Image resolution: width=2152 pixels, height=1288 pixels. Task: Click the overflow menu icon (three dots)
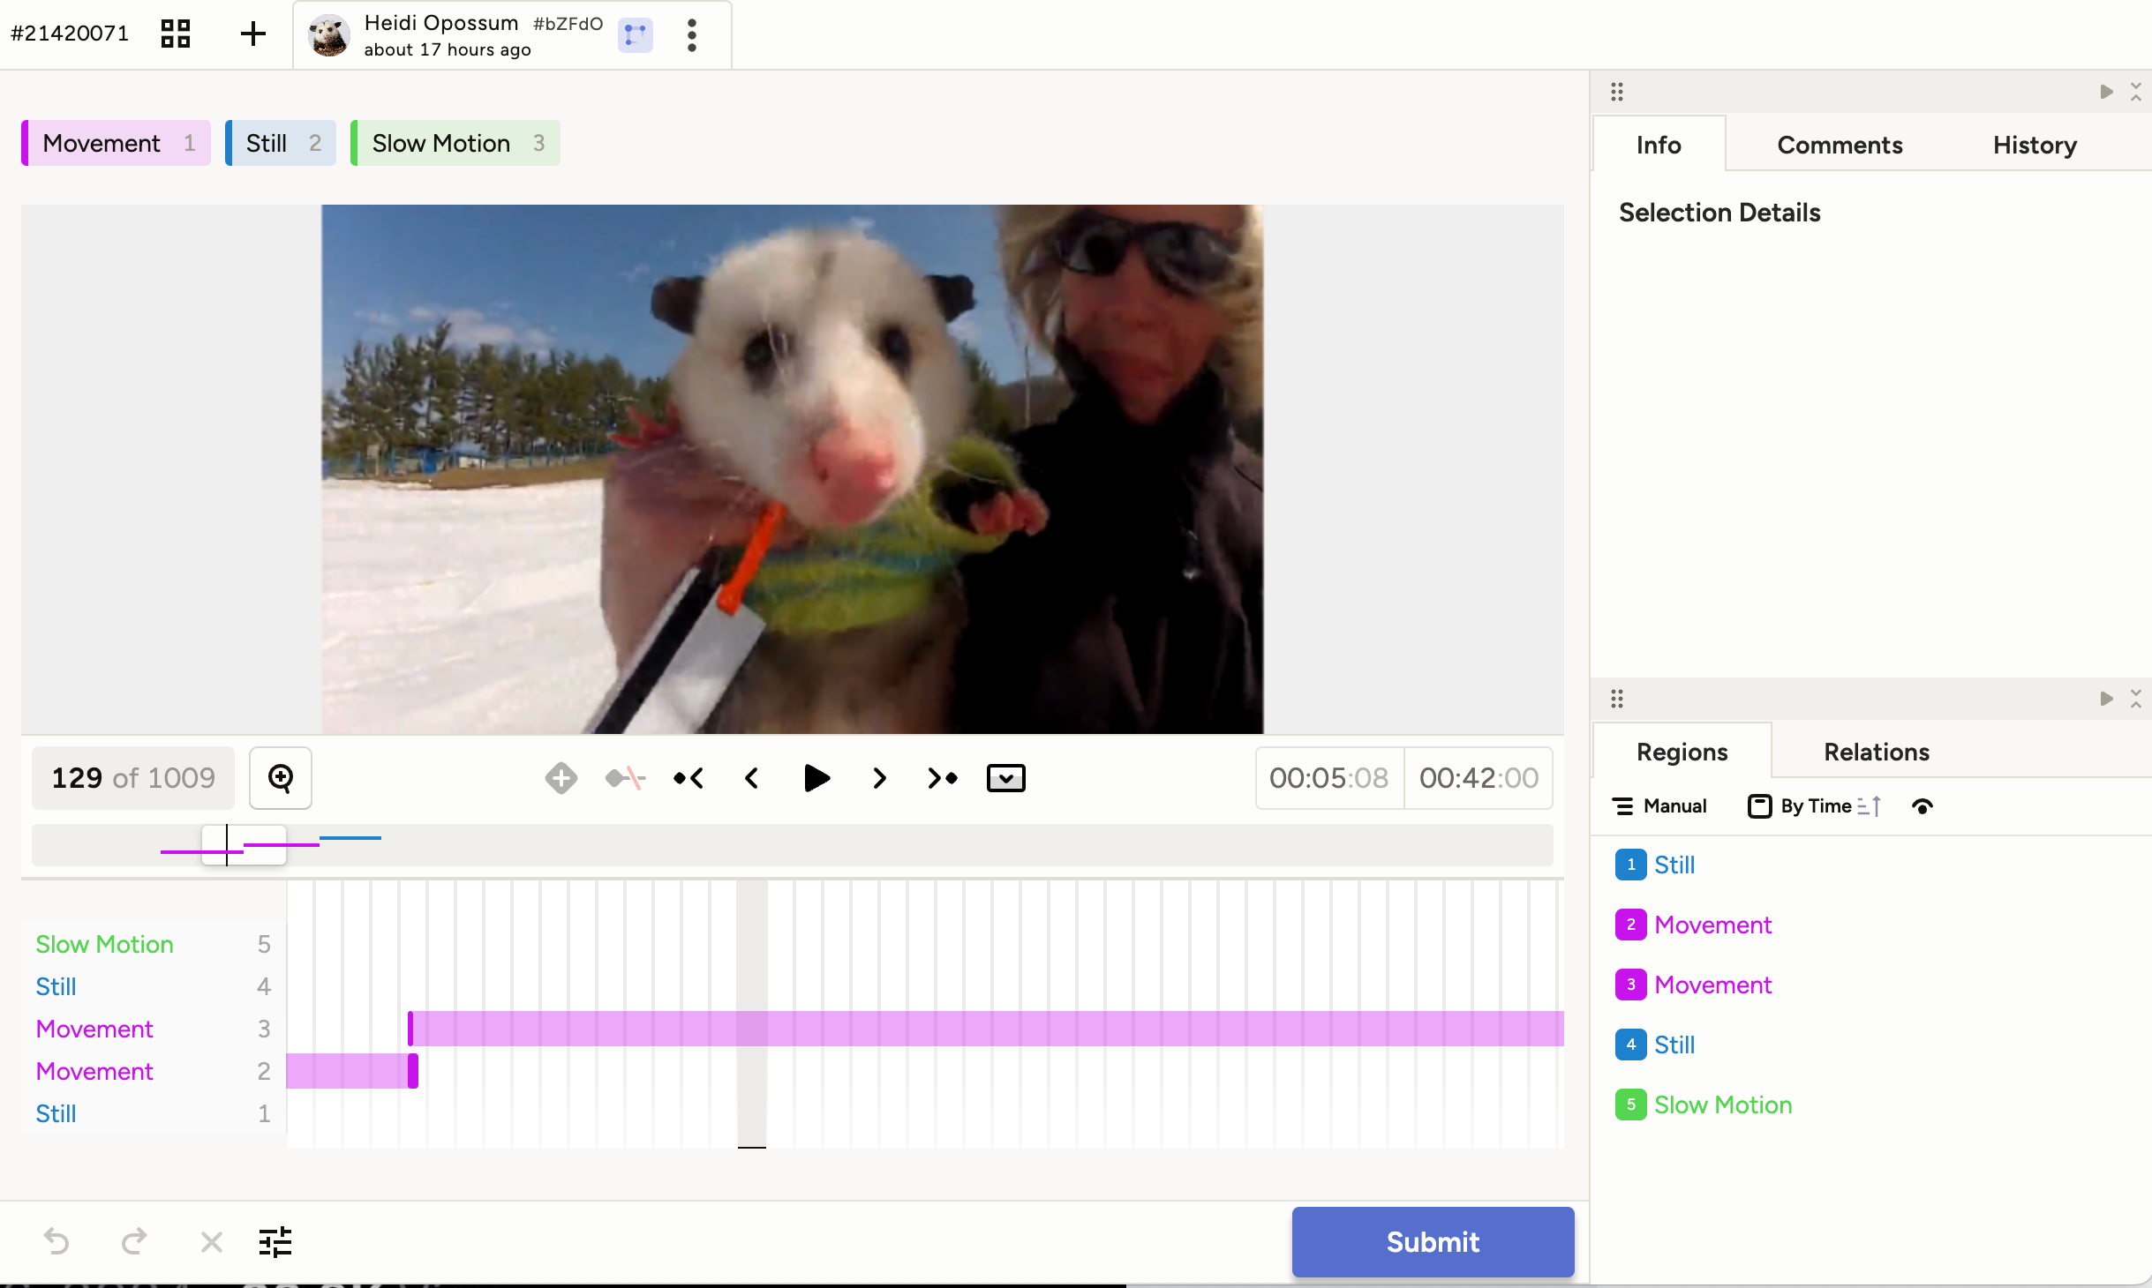[x=692, y=34]
